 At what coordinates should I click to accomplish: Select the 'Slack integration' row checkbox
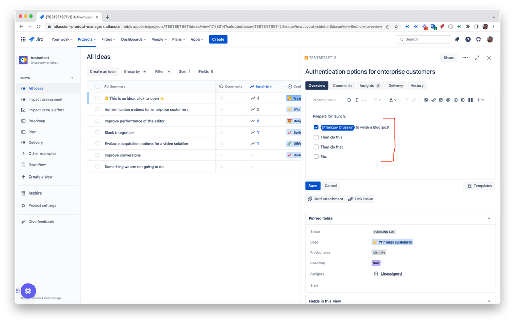97,133
